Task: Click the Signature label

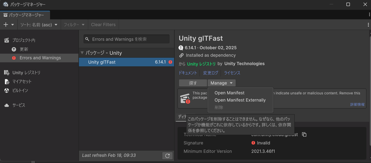Action: (x=193, y=143)
